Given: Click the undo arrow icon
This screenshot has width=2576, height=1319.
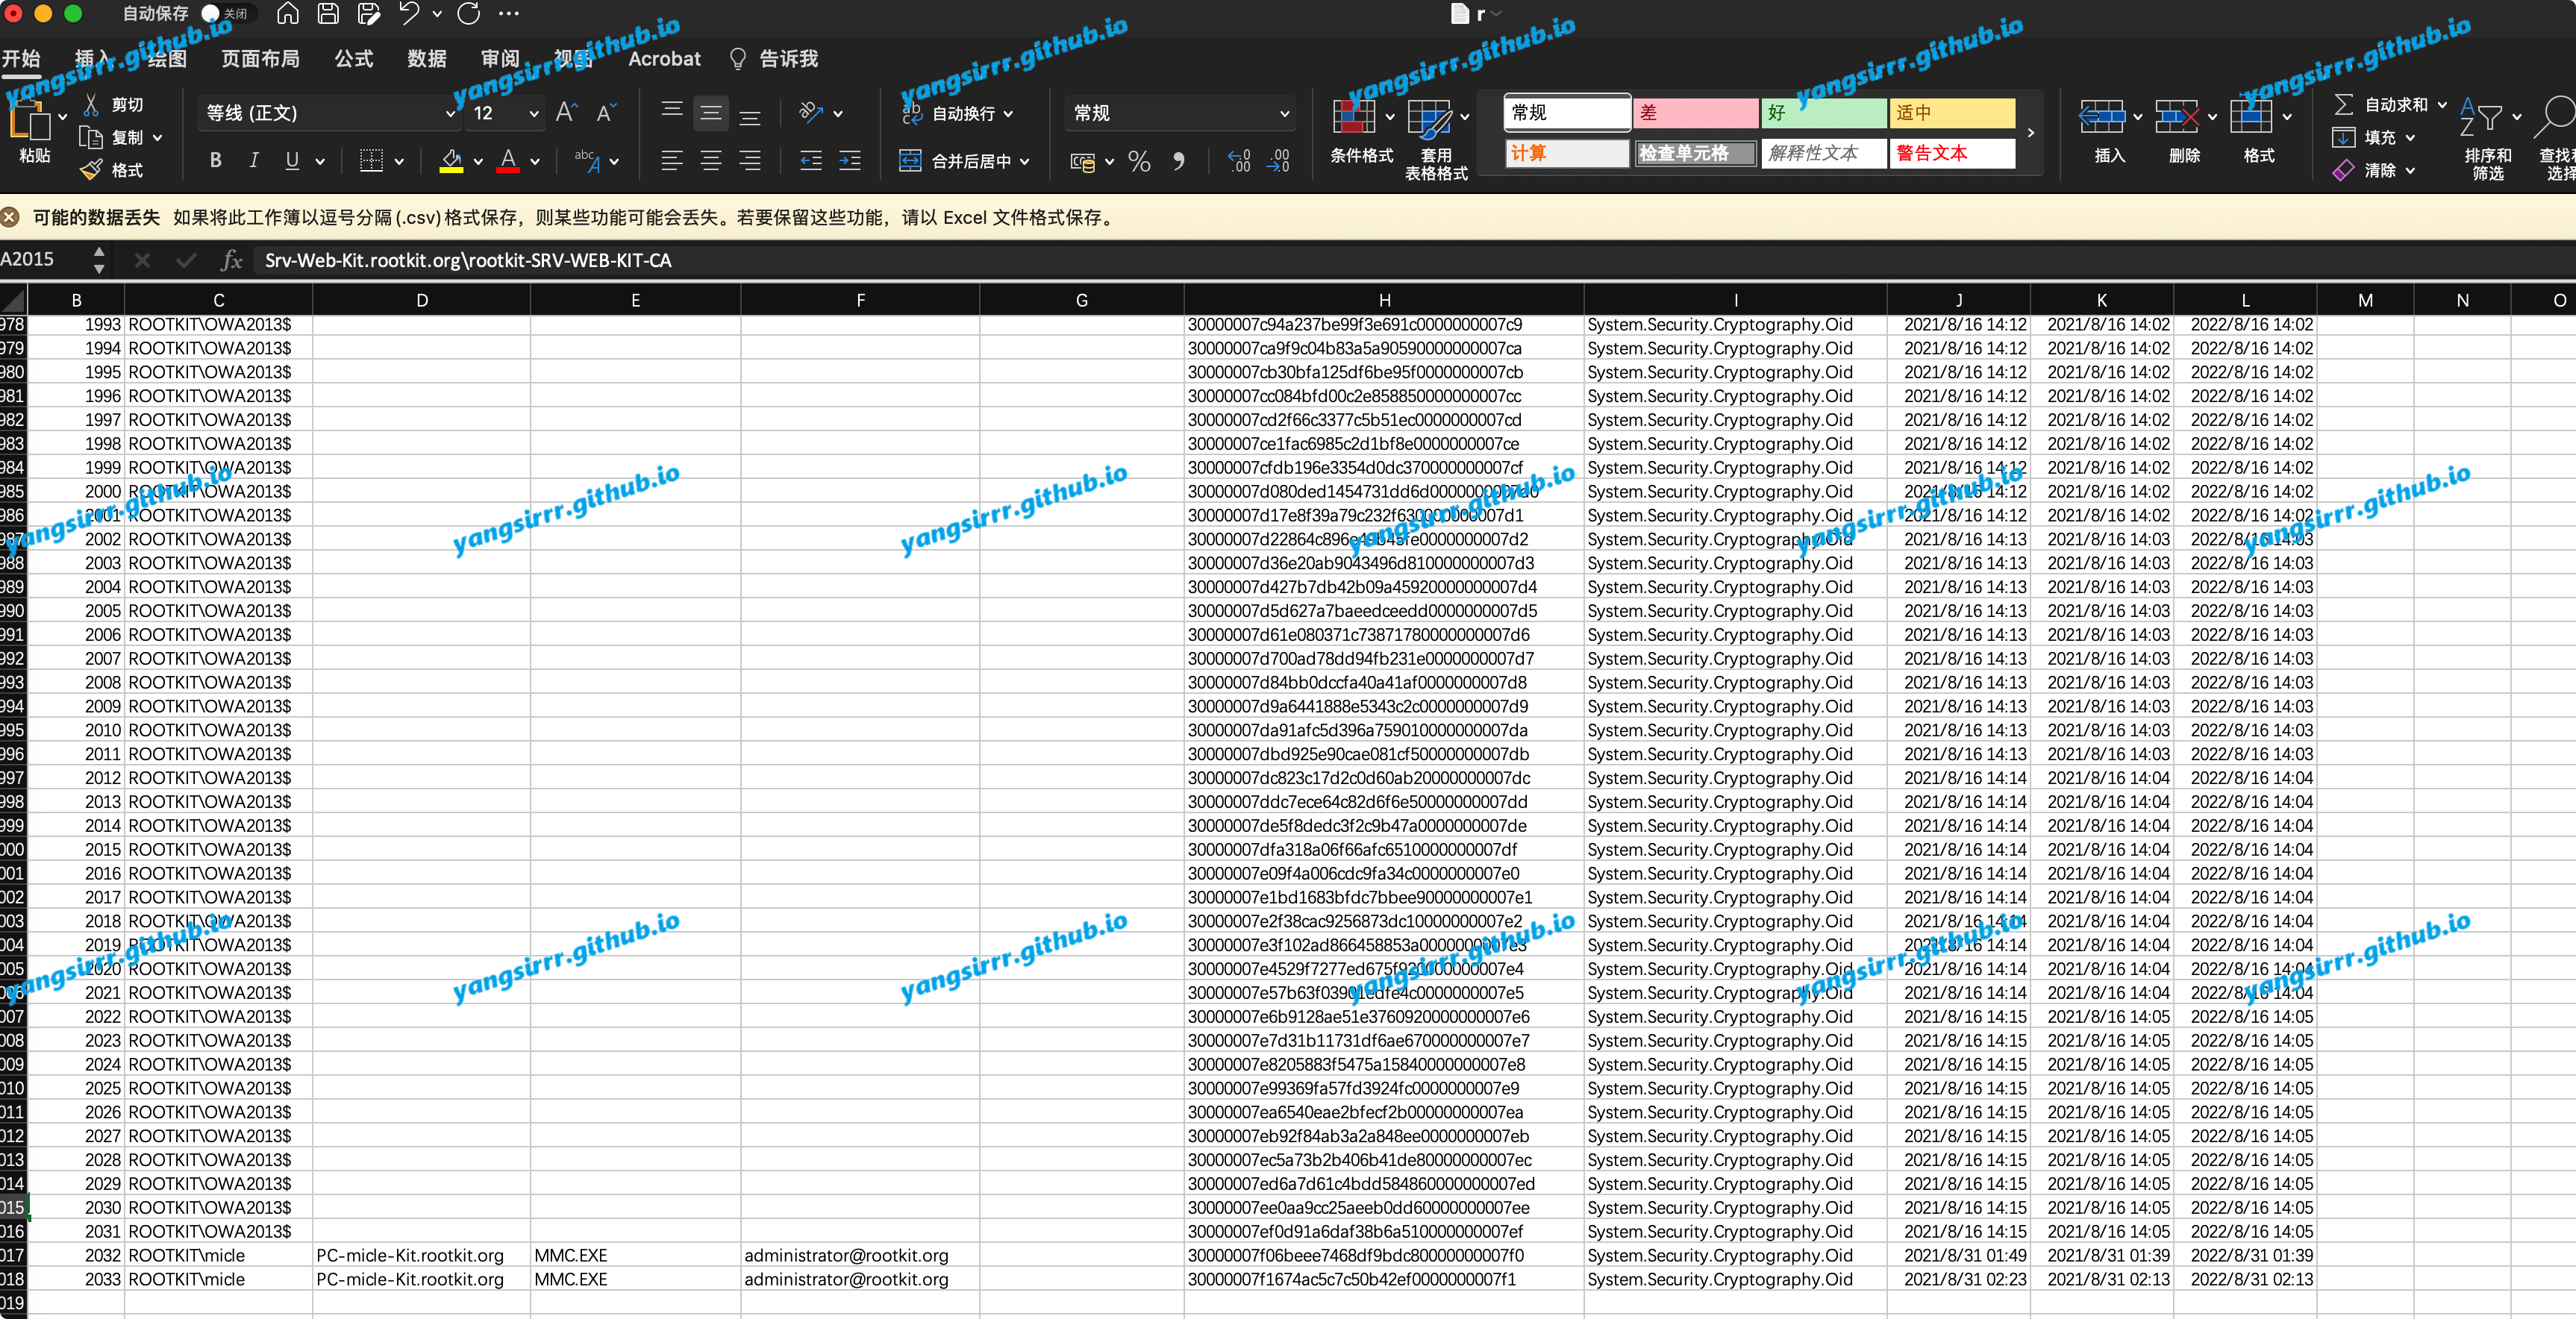Looking at the screenshot, I should tap(409, 14).
